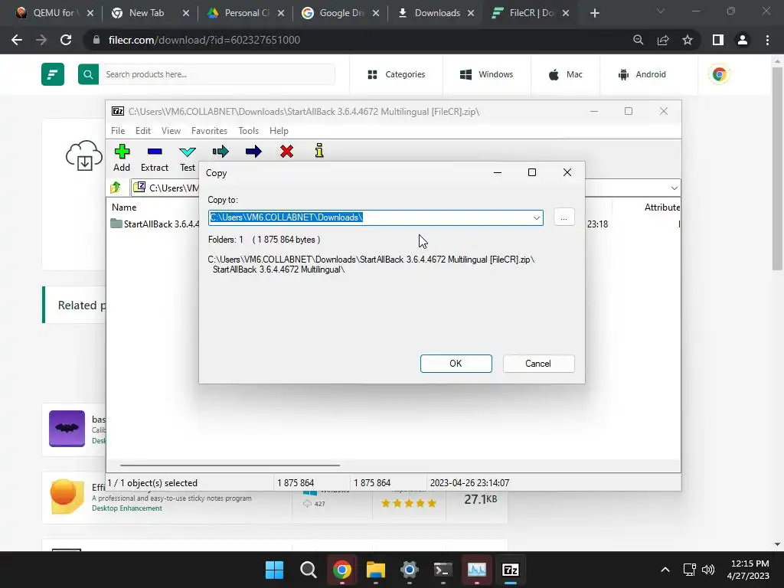784x588 pixels.
Task: Click the volume icon in system tray
Action: (708, 570)
